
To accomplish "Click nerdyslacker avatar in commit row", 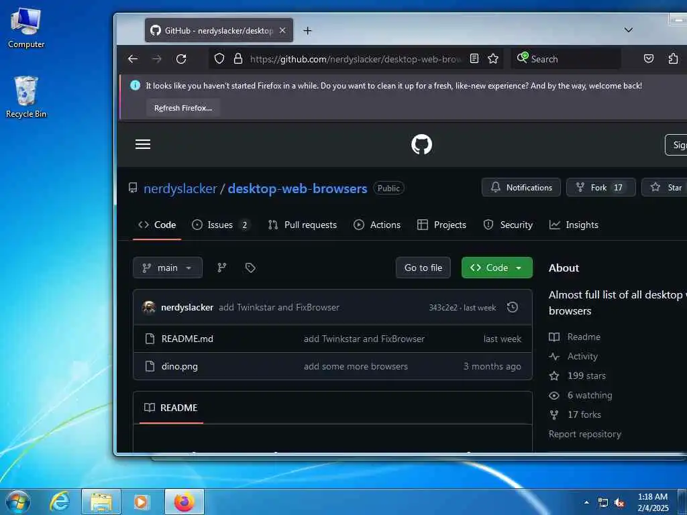I will point(149,307).
